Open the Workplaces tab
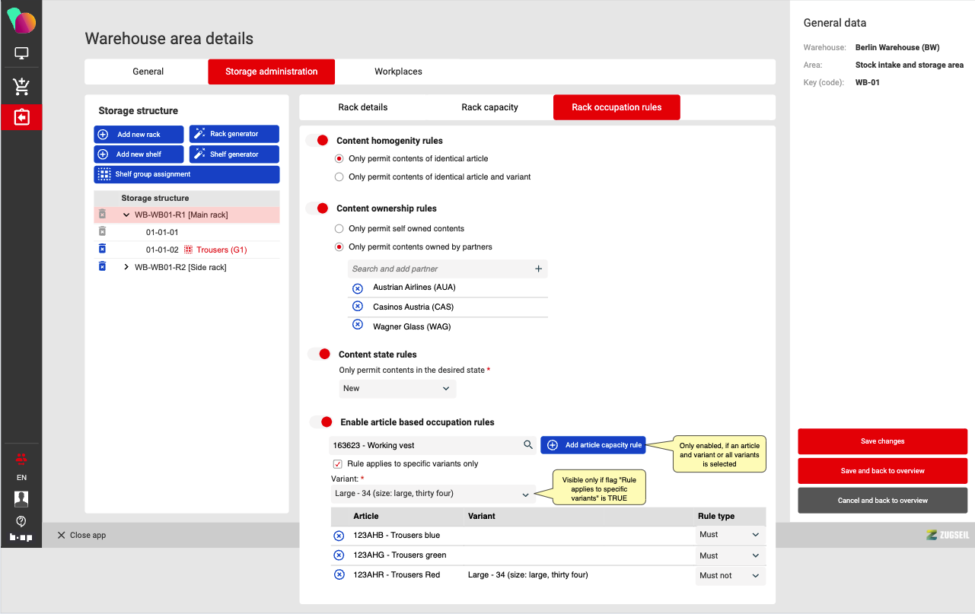This screenshot has width=975, height=614. (x=398, y=72)
